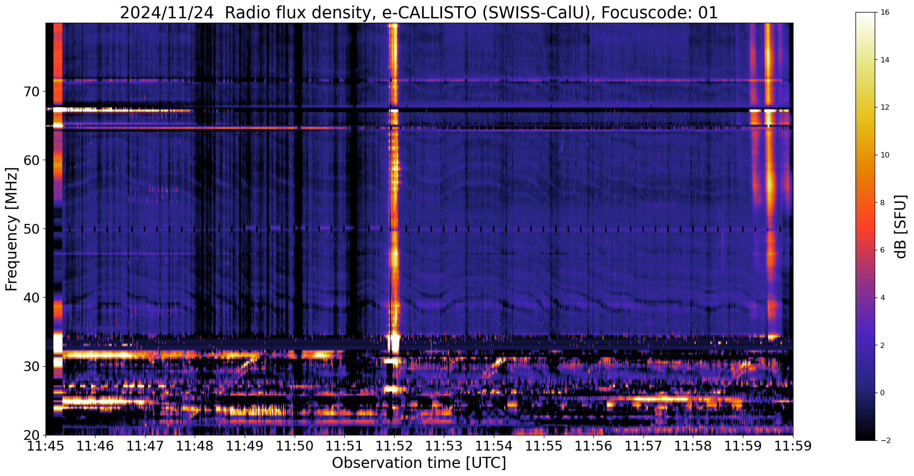The image size is (914, 476).
Task: Click the 11:49 time tick label
Action: [x=245, y=446]
